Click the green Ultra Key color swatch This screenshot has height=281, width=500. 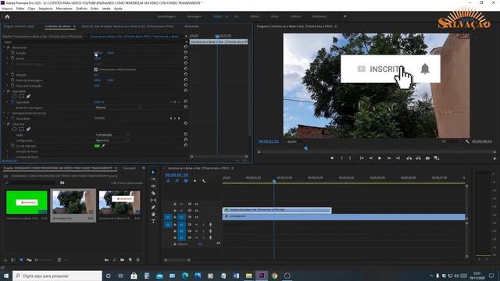97,146
